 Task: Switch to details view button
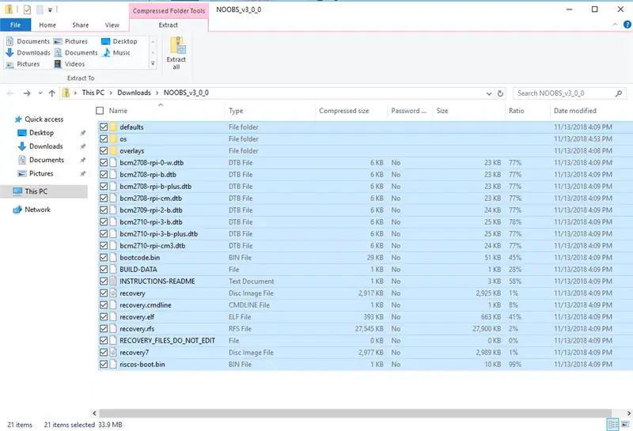coord(612,424)
